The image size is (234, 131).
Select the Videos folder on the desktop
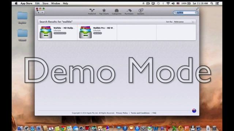pyautogui.click(x=22, y=35)
